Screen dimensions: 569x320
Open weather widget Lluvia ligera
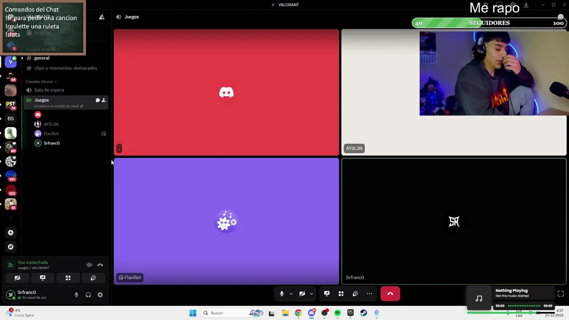[x=20, y=313]
